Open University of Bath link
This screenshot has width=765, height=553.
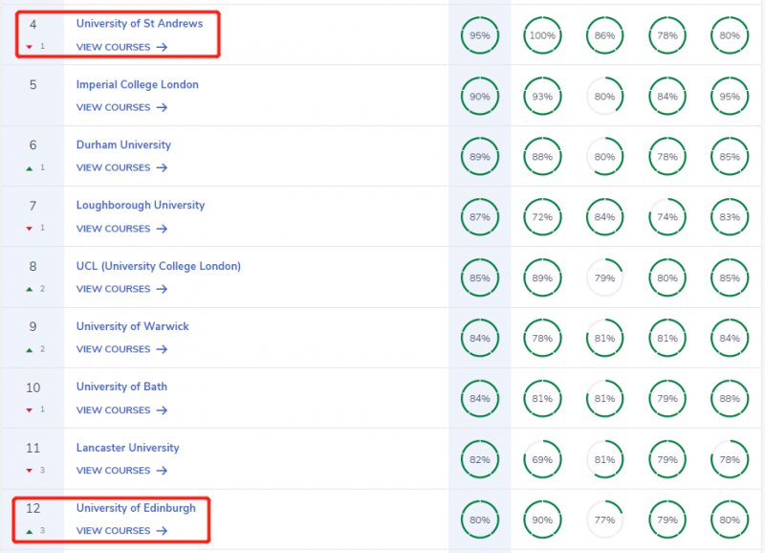(x=121, y=387)
